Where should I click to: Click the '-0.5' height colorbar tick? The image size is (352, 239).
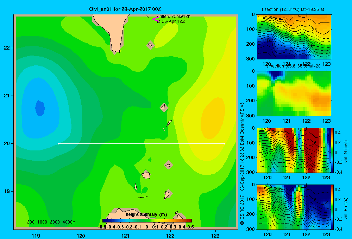tap(102, 227)
